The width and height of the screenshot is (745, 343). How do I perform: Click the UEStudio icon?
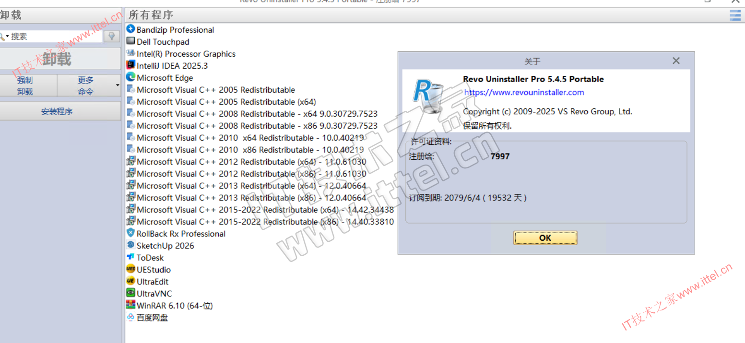[130, 269]
